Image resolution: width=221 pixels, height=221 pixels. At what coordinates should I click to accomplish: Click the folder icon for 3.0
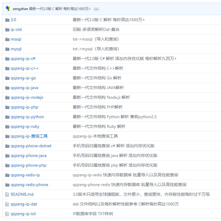[x=7, y=20]
